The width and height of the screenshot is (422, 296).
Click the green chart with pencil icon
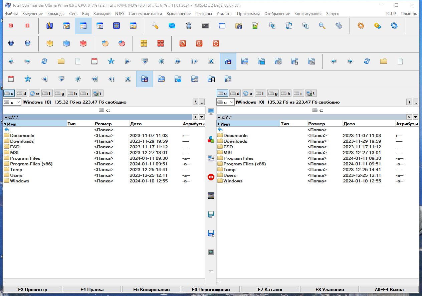click(x=255, y=26)
